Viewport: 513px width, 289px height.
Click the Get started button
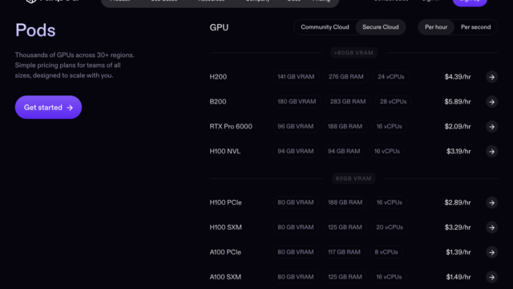coord(48,107)
